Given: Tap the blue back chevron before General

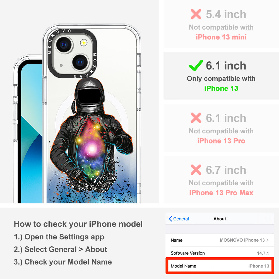Looking at the screenshot, I should pyautogui.click(x=170, y=219).
